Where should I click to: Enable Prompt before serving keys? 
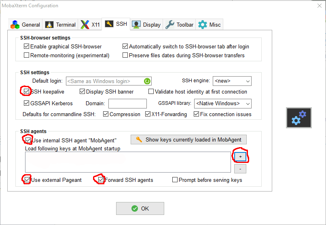[175, 179]
